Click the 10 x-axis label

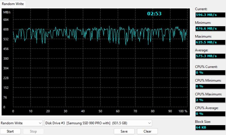(31, 111)
